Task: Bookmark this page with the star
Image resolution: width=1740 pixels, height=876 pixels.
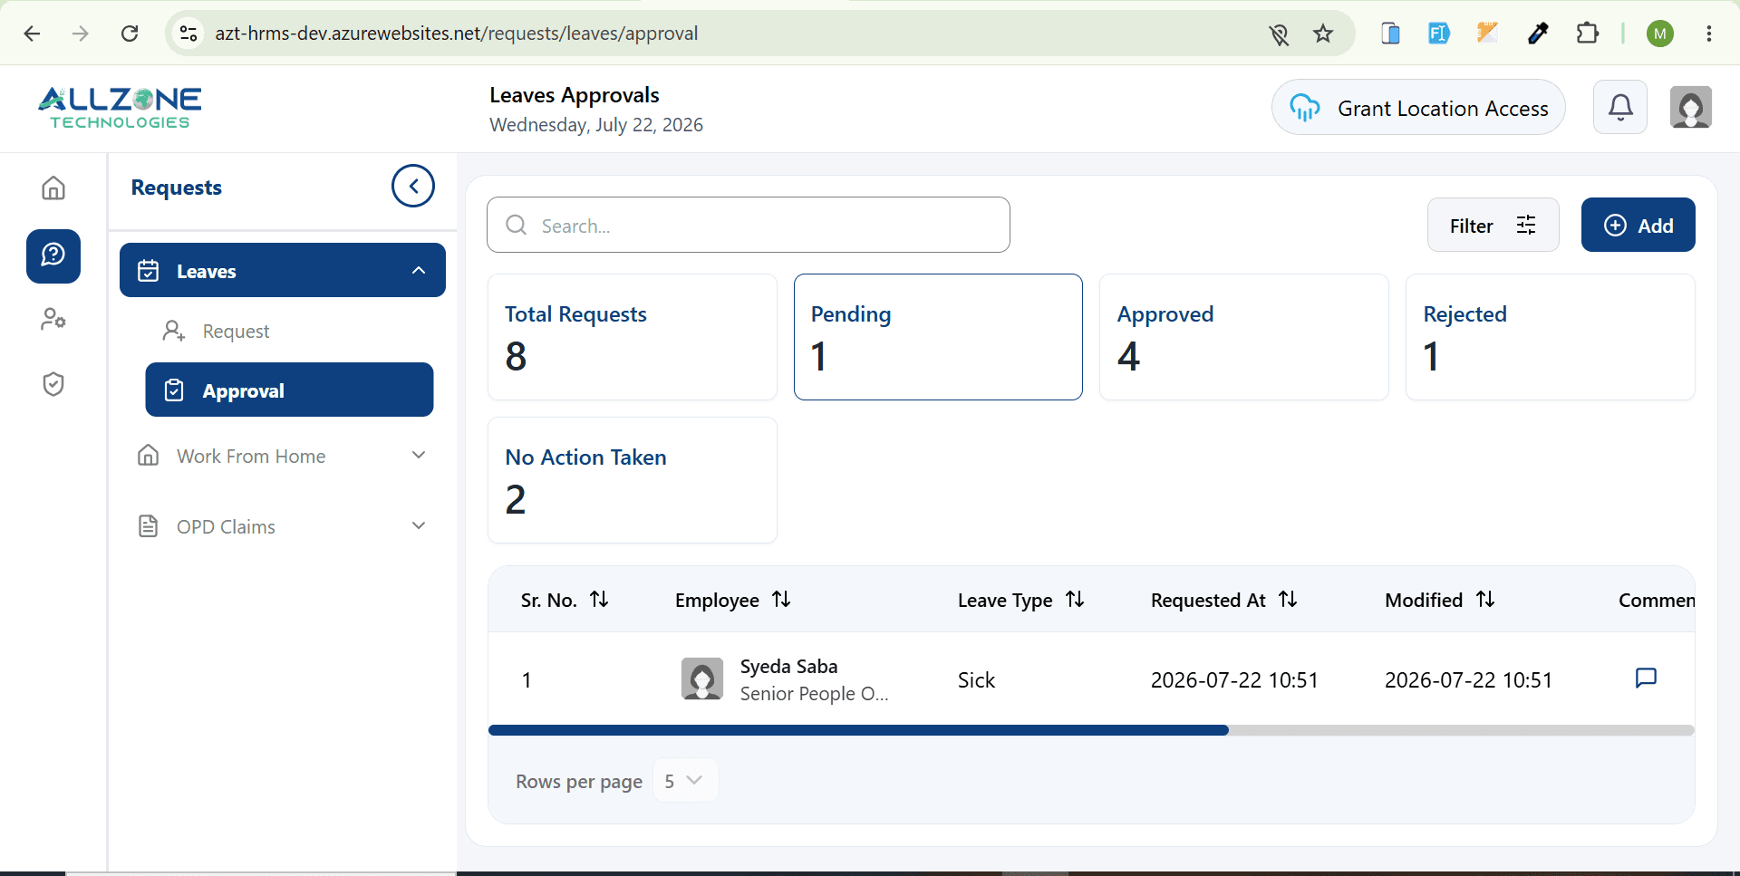Action: point(1323,34)
